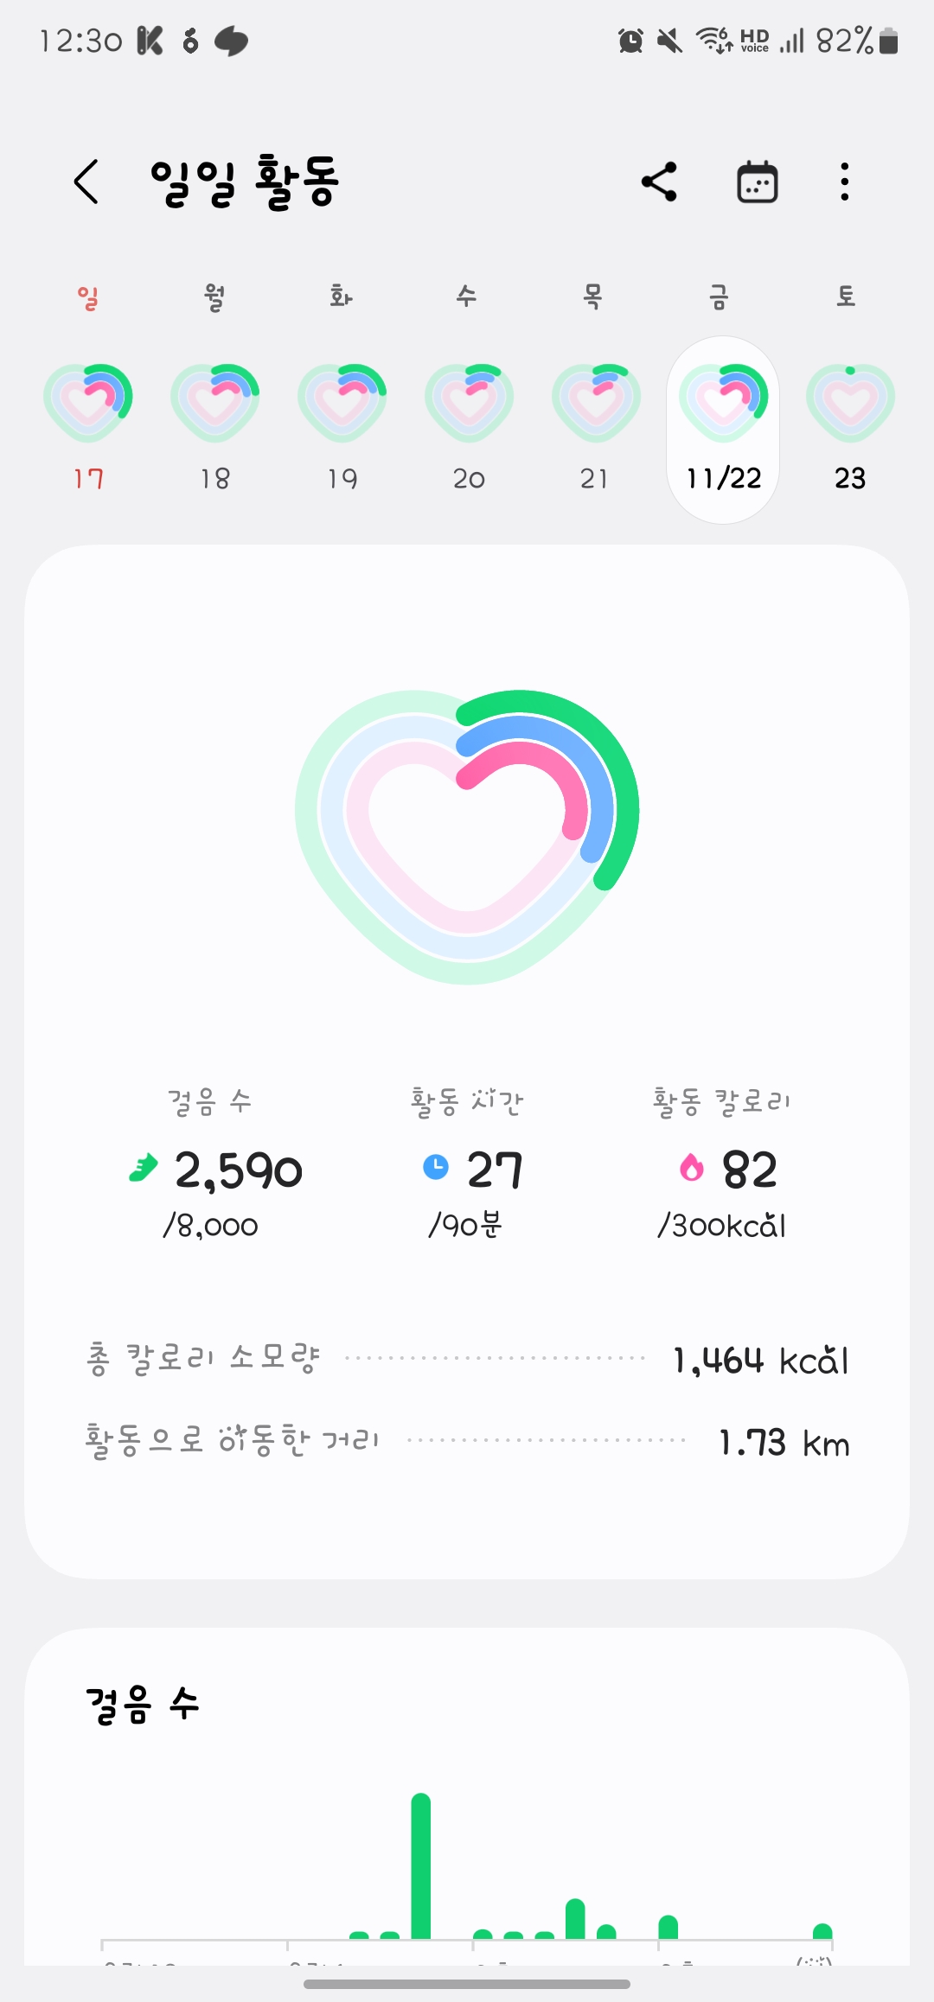The width and height of the screenshot is (934, 2002).
Task: Open the three-dot more options menu
Action: point(844,182)
